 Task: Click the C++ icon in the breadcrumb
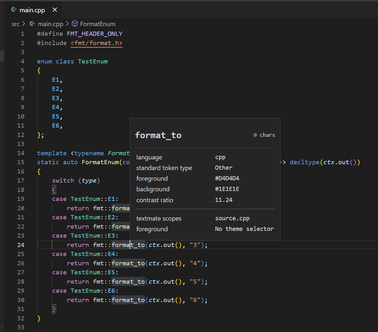coord(32,24)
